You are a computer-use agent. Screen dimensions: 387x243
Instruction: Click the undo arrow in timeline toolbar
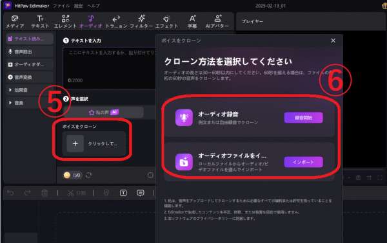click(10, 193)
